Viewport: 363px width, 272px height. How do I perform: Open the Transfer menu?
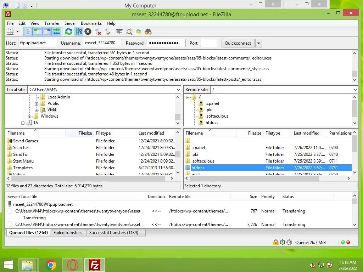pyautogui.click(x=52, y=23)
